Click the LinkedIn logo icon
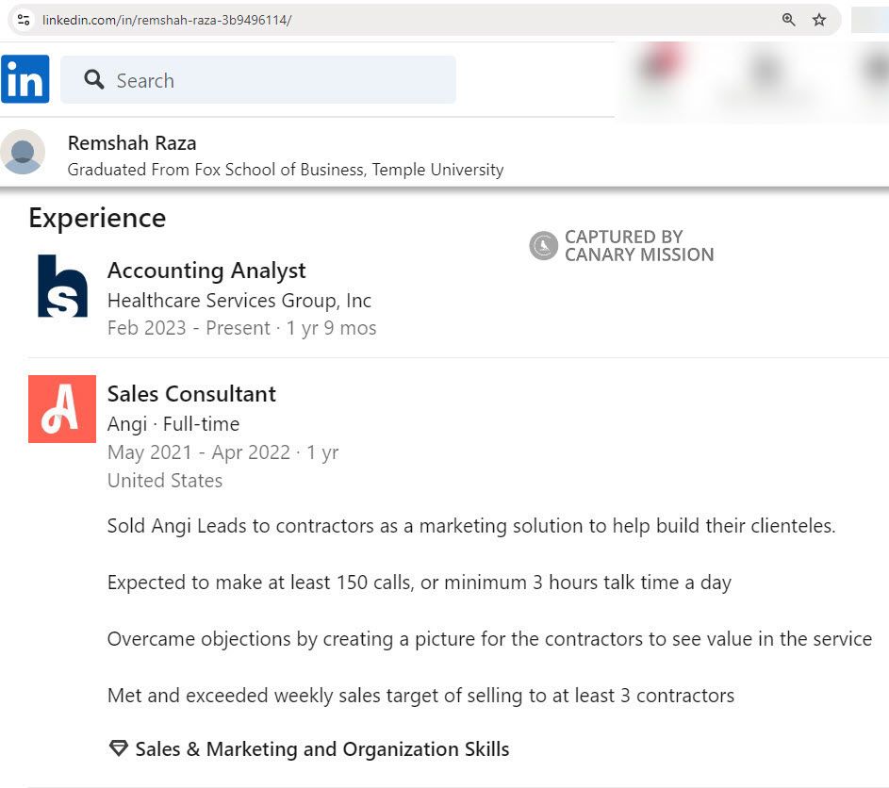This screenshot has height=788, width=889. pos(25,79)
